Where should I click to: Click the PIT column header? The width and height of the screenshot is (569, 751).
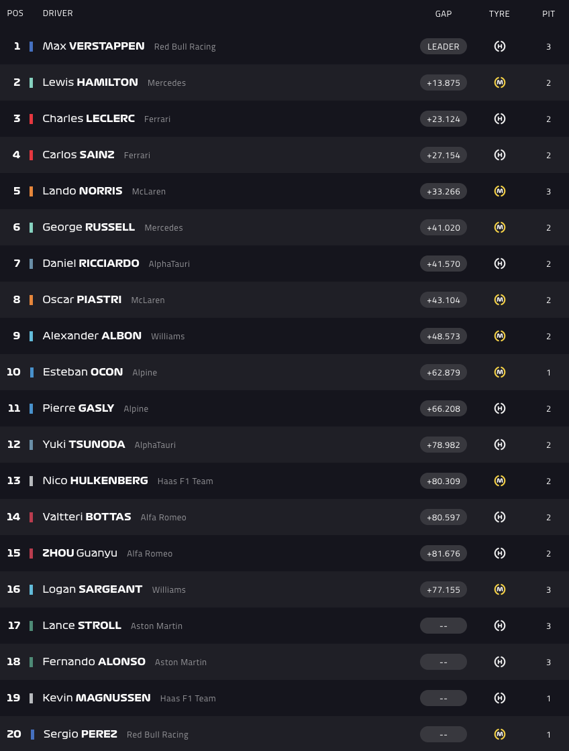coord(548,14)
